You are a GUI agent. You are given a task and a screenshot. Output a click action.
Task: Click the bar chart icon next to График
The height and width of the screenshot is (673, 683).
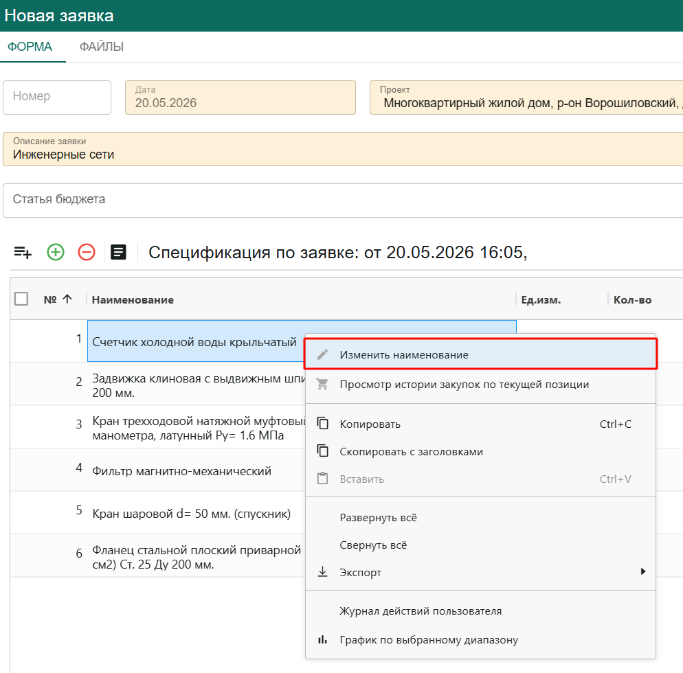click(323, 639)
